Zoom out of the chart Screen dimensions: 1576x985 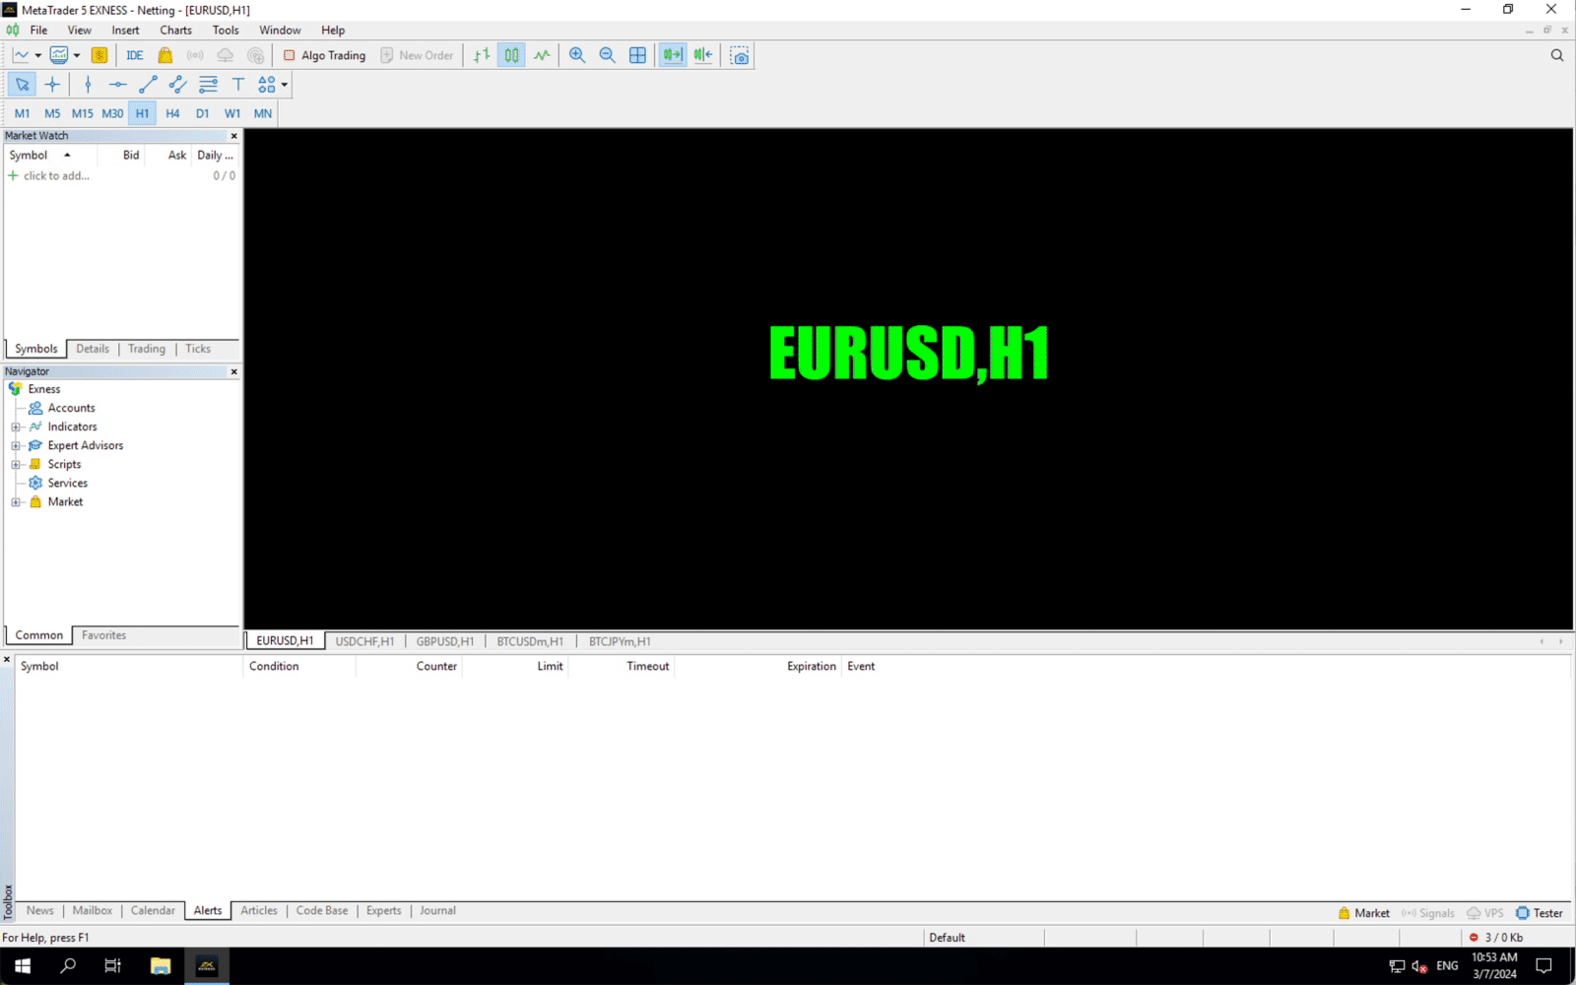pos(608,55)
